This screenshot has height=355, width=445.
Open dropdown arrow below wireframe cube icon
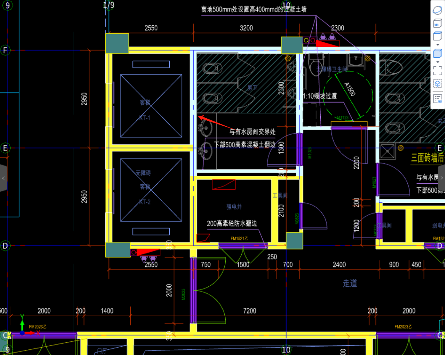[438, 45]
